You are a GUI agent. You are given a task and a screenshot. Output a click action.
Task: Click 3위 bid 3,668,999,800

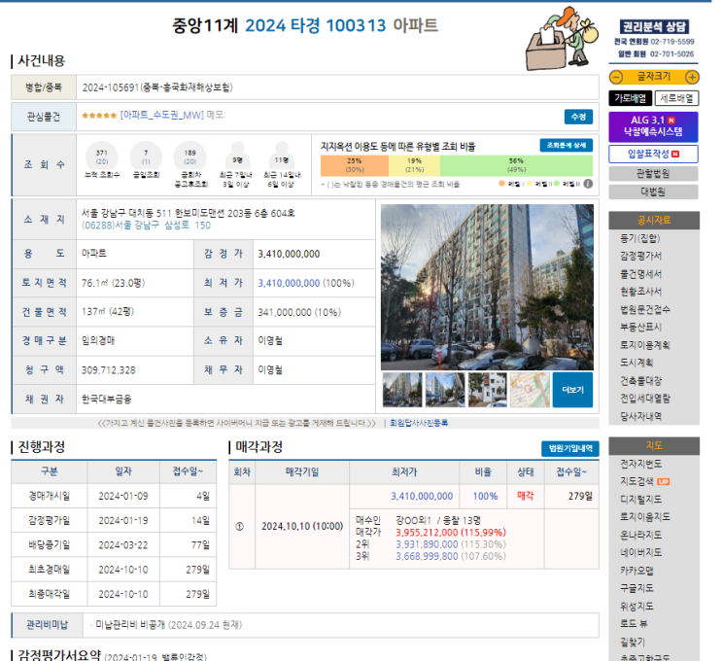coord(427,556)
